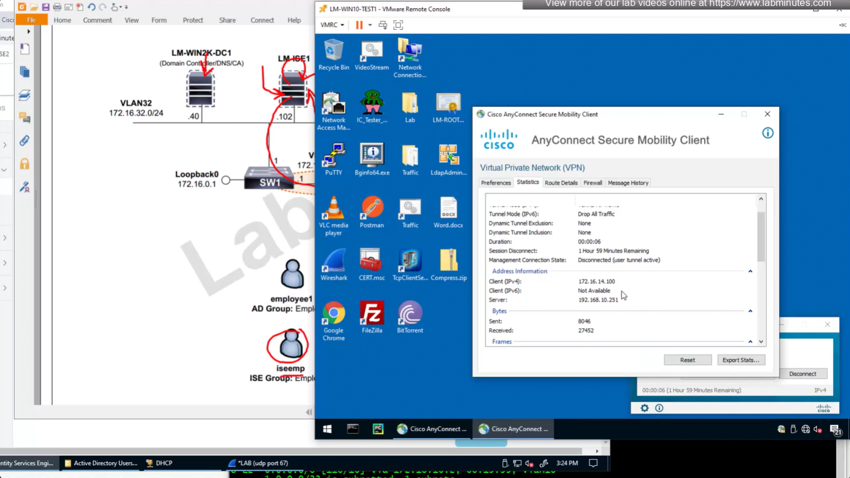The height and width of the screenshot is (478, 850).
Task: Collapse the Address Information section
Action: pos(750,272)
